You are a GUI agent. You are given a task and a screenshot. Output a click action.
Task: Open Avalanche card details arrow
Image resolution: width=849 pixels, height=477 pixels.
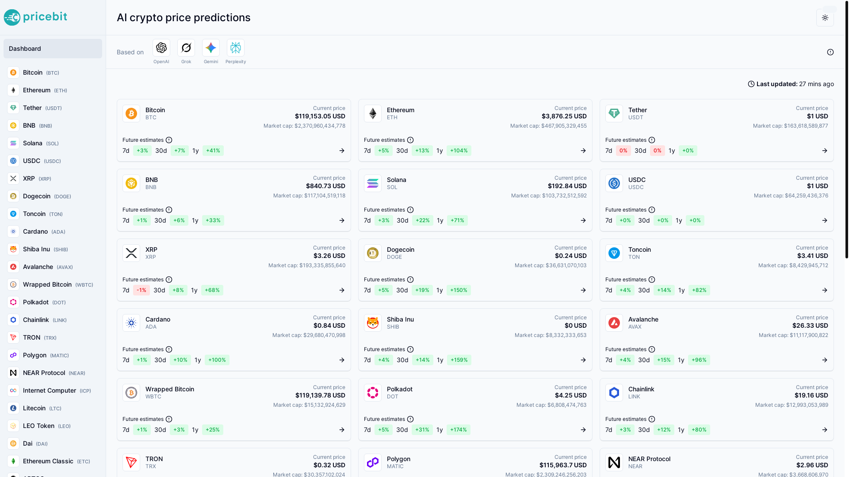pyautogui.click(x=825, y=360)
